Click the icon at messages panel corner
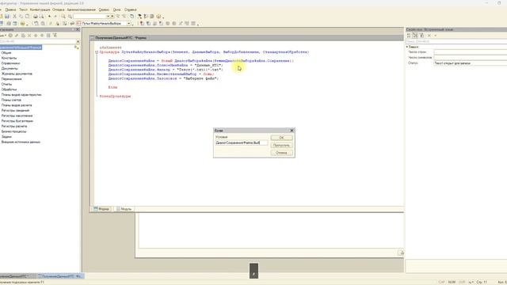 401,253
